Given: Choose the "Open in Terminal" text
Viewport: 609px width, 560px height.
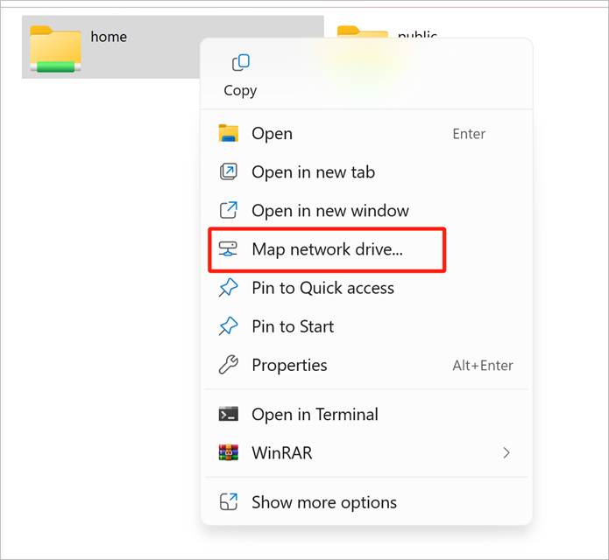Looking at the screenshot, I should (315, 415).
